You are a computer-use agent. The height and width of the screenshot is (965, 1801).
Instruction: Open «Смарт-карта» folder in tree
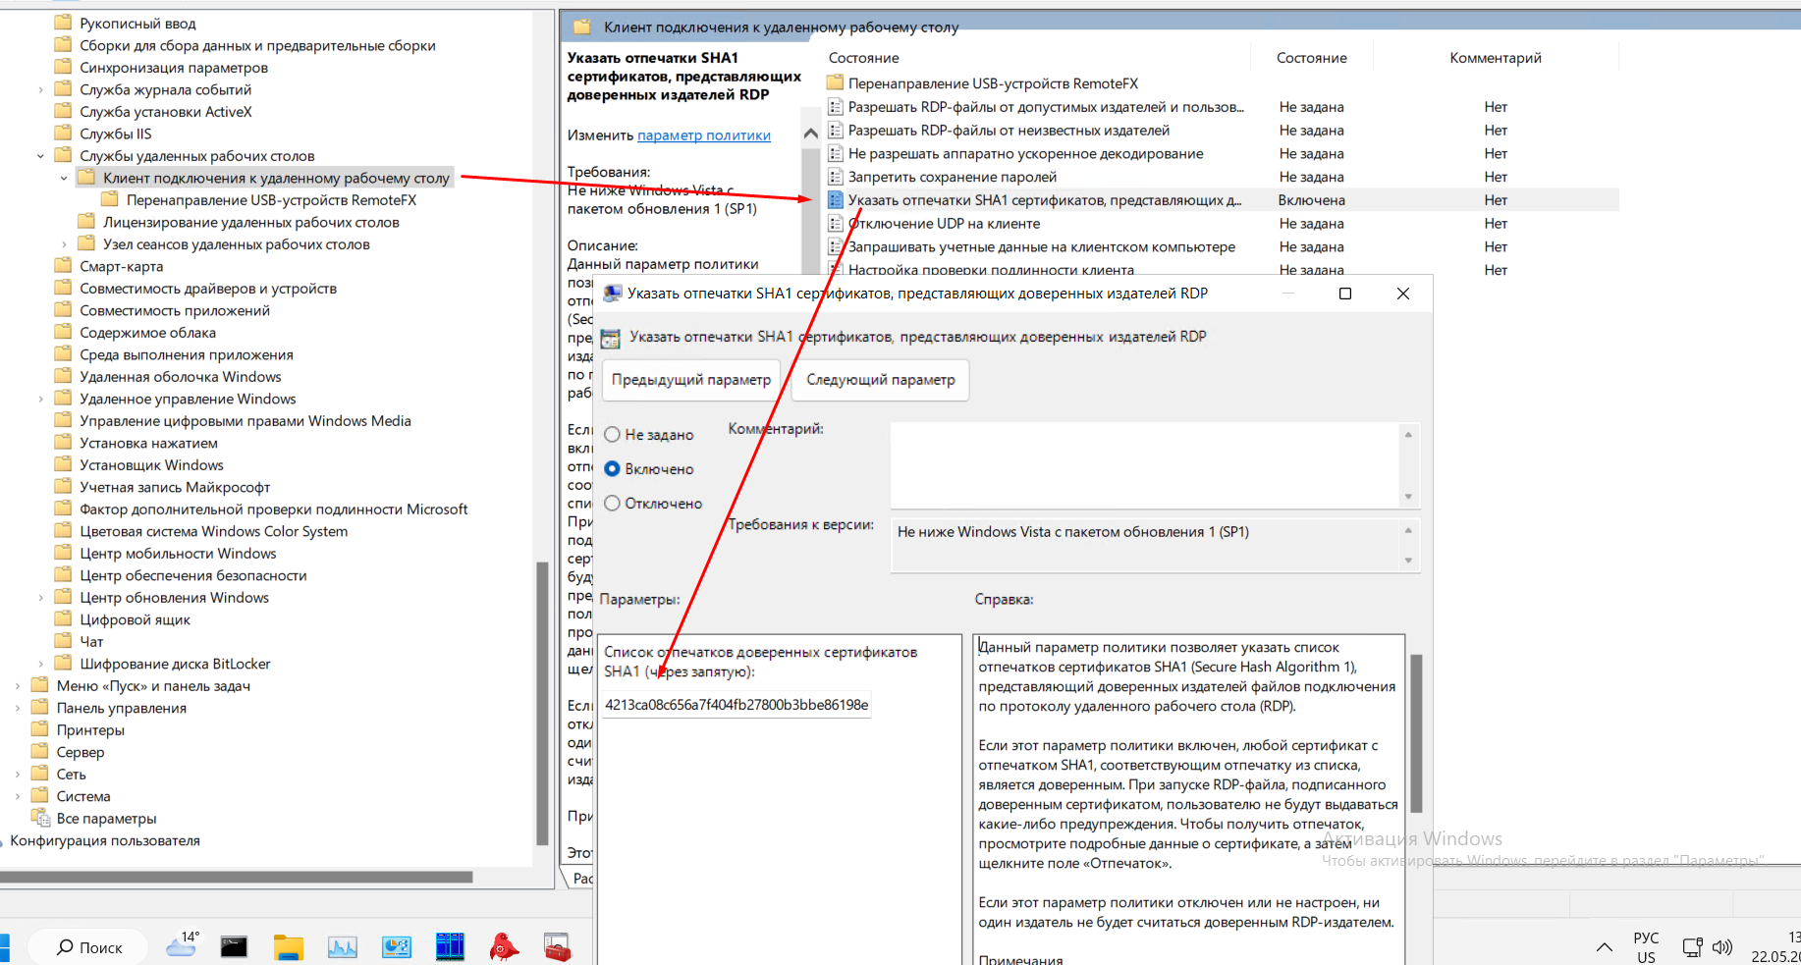[x=121, y=267]
